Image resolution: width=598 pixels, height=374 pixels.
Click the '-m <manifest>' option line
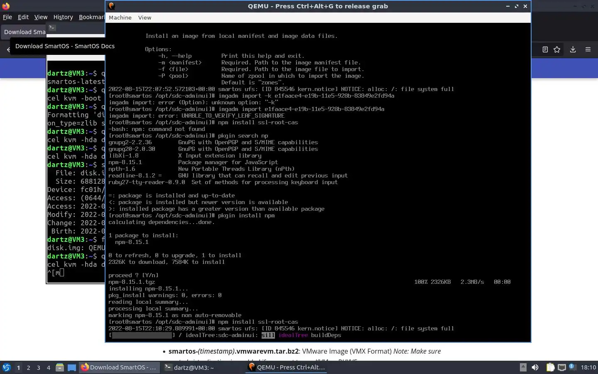click(260, 62)
